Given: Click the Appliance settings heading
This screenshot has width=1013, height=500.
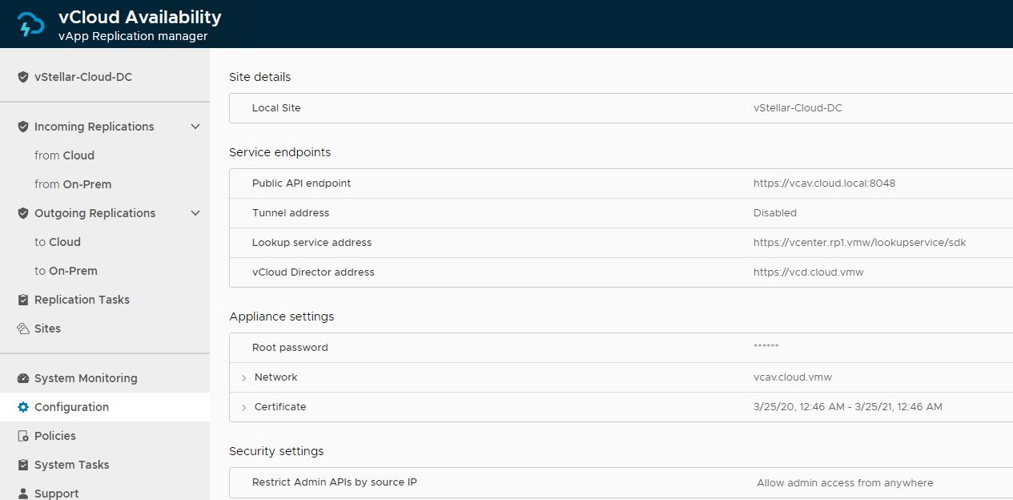Looking at the screenshot, I should [x=281, y=317].
